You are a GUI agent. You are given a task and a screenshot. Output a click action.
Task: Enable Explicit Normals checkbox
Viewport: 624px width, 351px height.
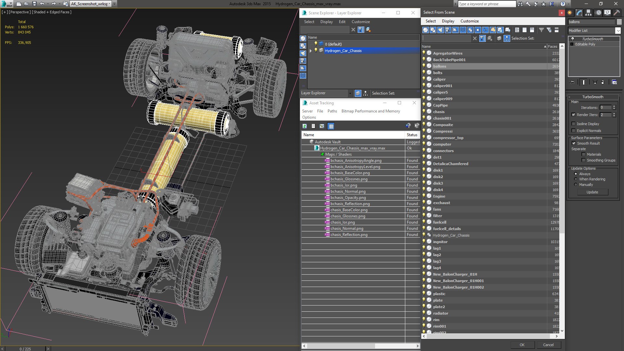point(573,131)
